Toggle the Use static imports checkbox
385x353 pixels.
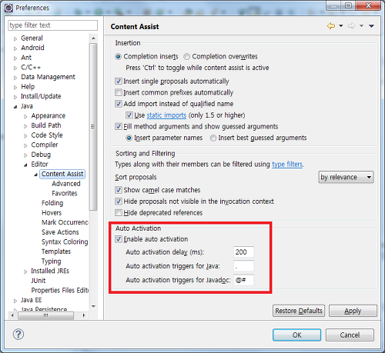point(129,115)
